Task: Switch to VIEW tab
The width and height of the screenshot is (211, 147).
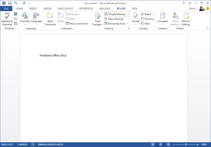Action: click(x=134, y=8)
